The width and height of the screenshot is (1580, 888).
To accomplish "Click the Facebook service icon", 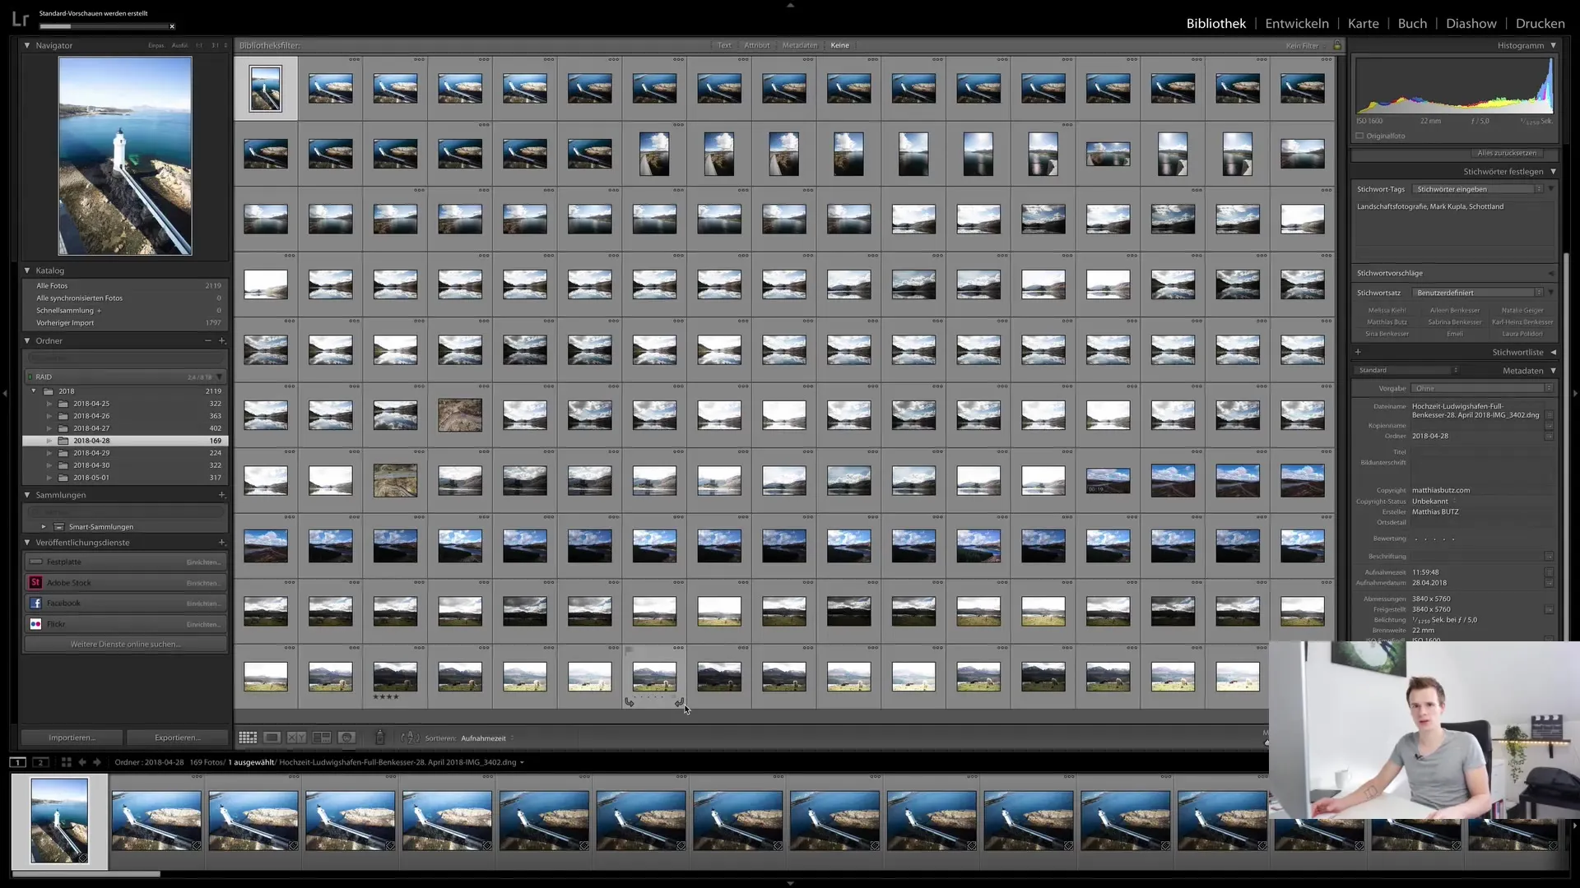I will pyautogui.click(x=35, y=603).
